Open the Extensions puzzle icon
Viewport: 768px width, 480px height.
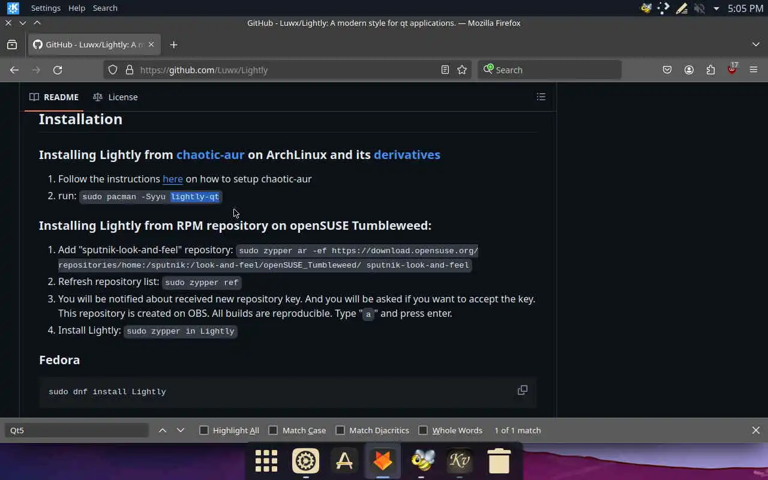(x=710, y=70)
